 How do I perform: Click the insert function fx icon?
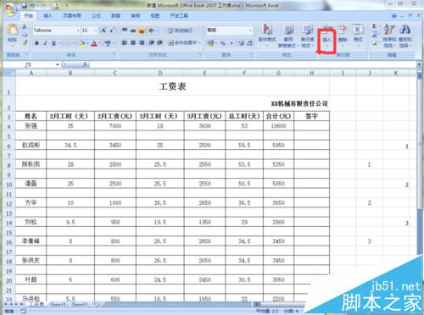tap(85, 64)
